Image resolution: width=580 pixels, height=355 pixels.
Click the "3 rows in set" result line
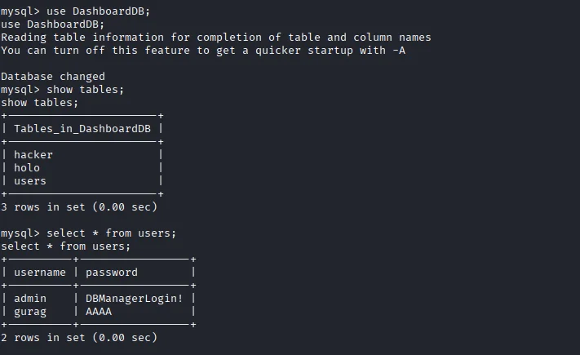[x=79, y=206]
